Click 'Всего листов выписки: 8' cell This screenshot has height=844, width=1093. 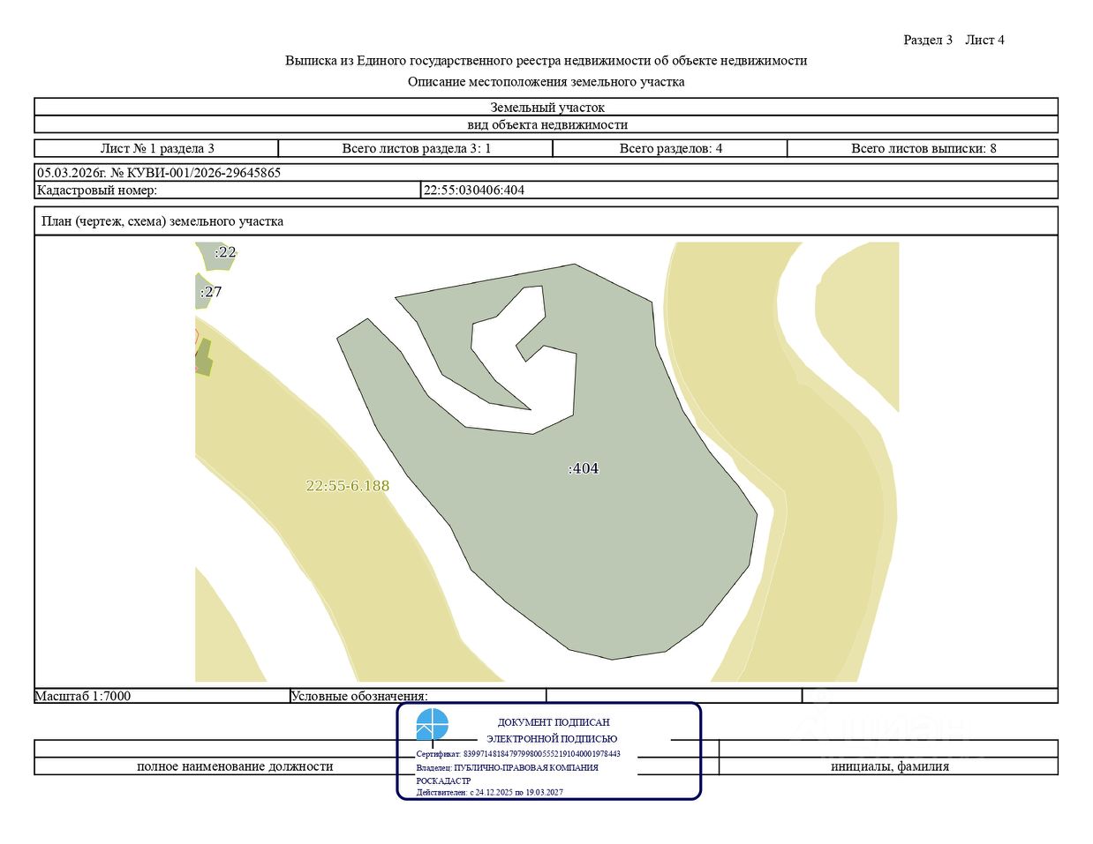tap(923, 148)
